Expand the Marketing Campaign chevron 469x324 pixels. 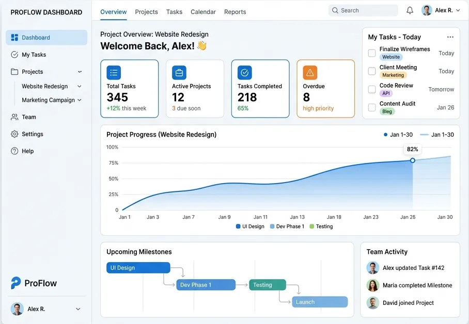tap(79, 100)
